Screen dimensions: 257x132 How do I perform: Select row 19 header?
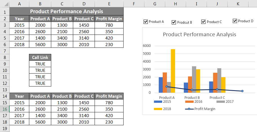coord(5,129)
